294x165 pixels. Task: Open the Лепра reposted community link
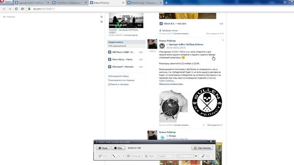pos(172,136)
